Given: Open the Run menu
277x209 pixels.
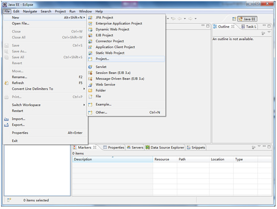Looking at the screenshot, I should tap(72, 11).
